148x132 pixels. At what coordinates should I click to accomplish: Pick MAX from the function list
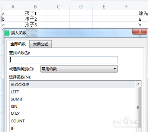coord(72,114)
